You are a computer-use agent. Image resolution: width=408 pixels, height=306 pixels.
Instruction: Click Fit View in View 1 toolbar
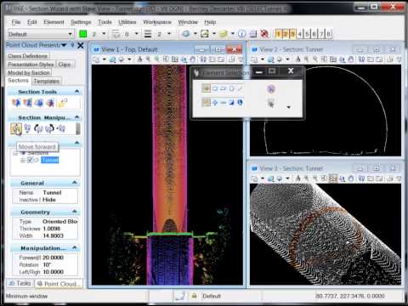pyautogui.click(x=174, y=59)
